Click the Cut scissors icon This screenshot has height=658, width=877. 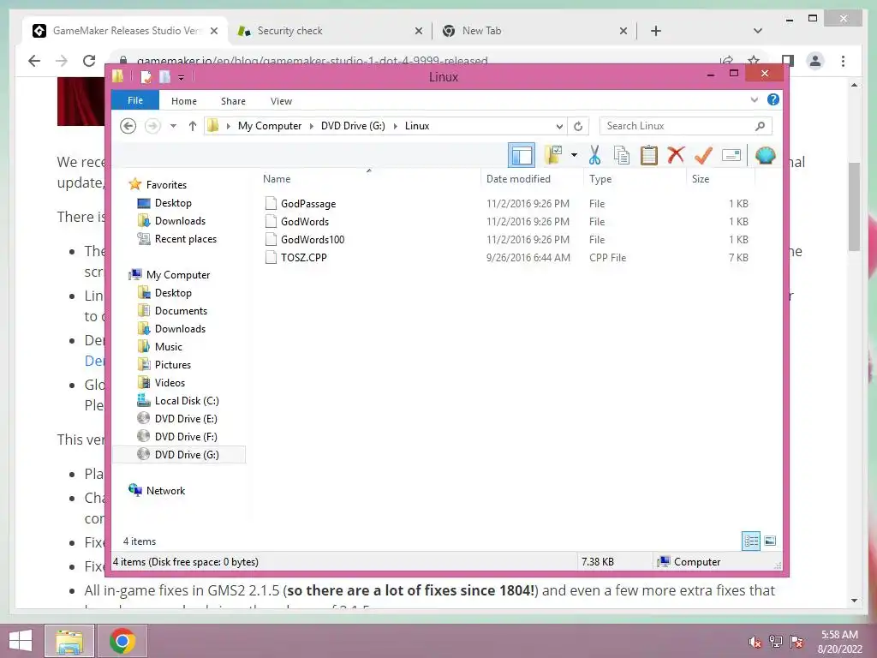click(x=594, y=155)
